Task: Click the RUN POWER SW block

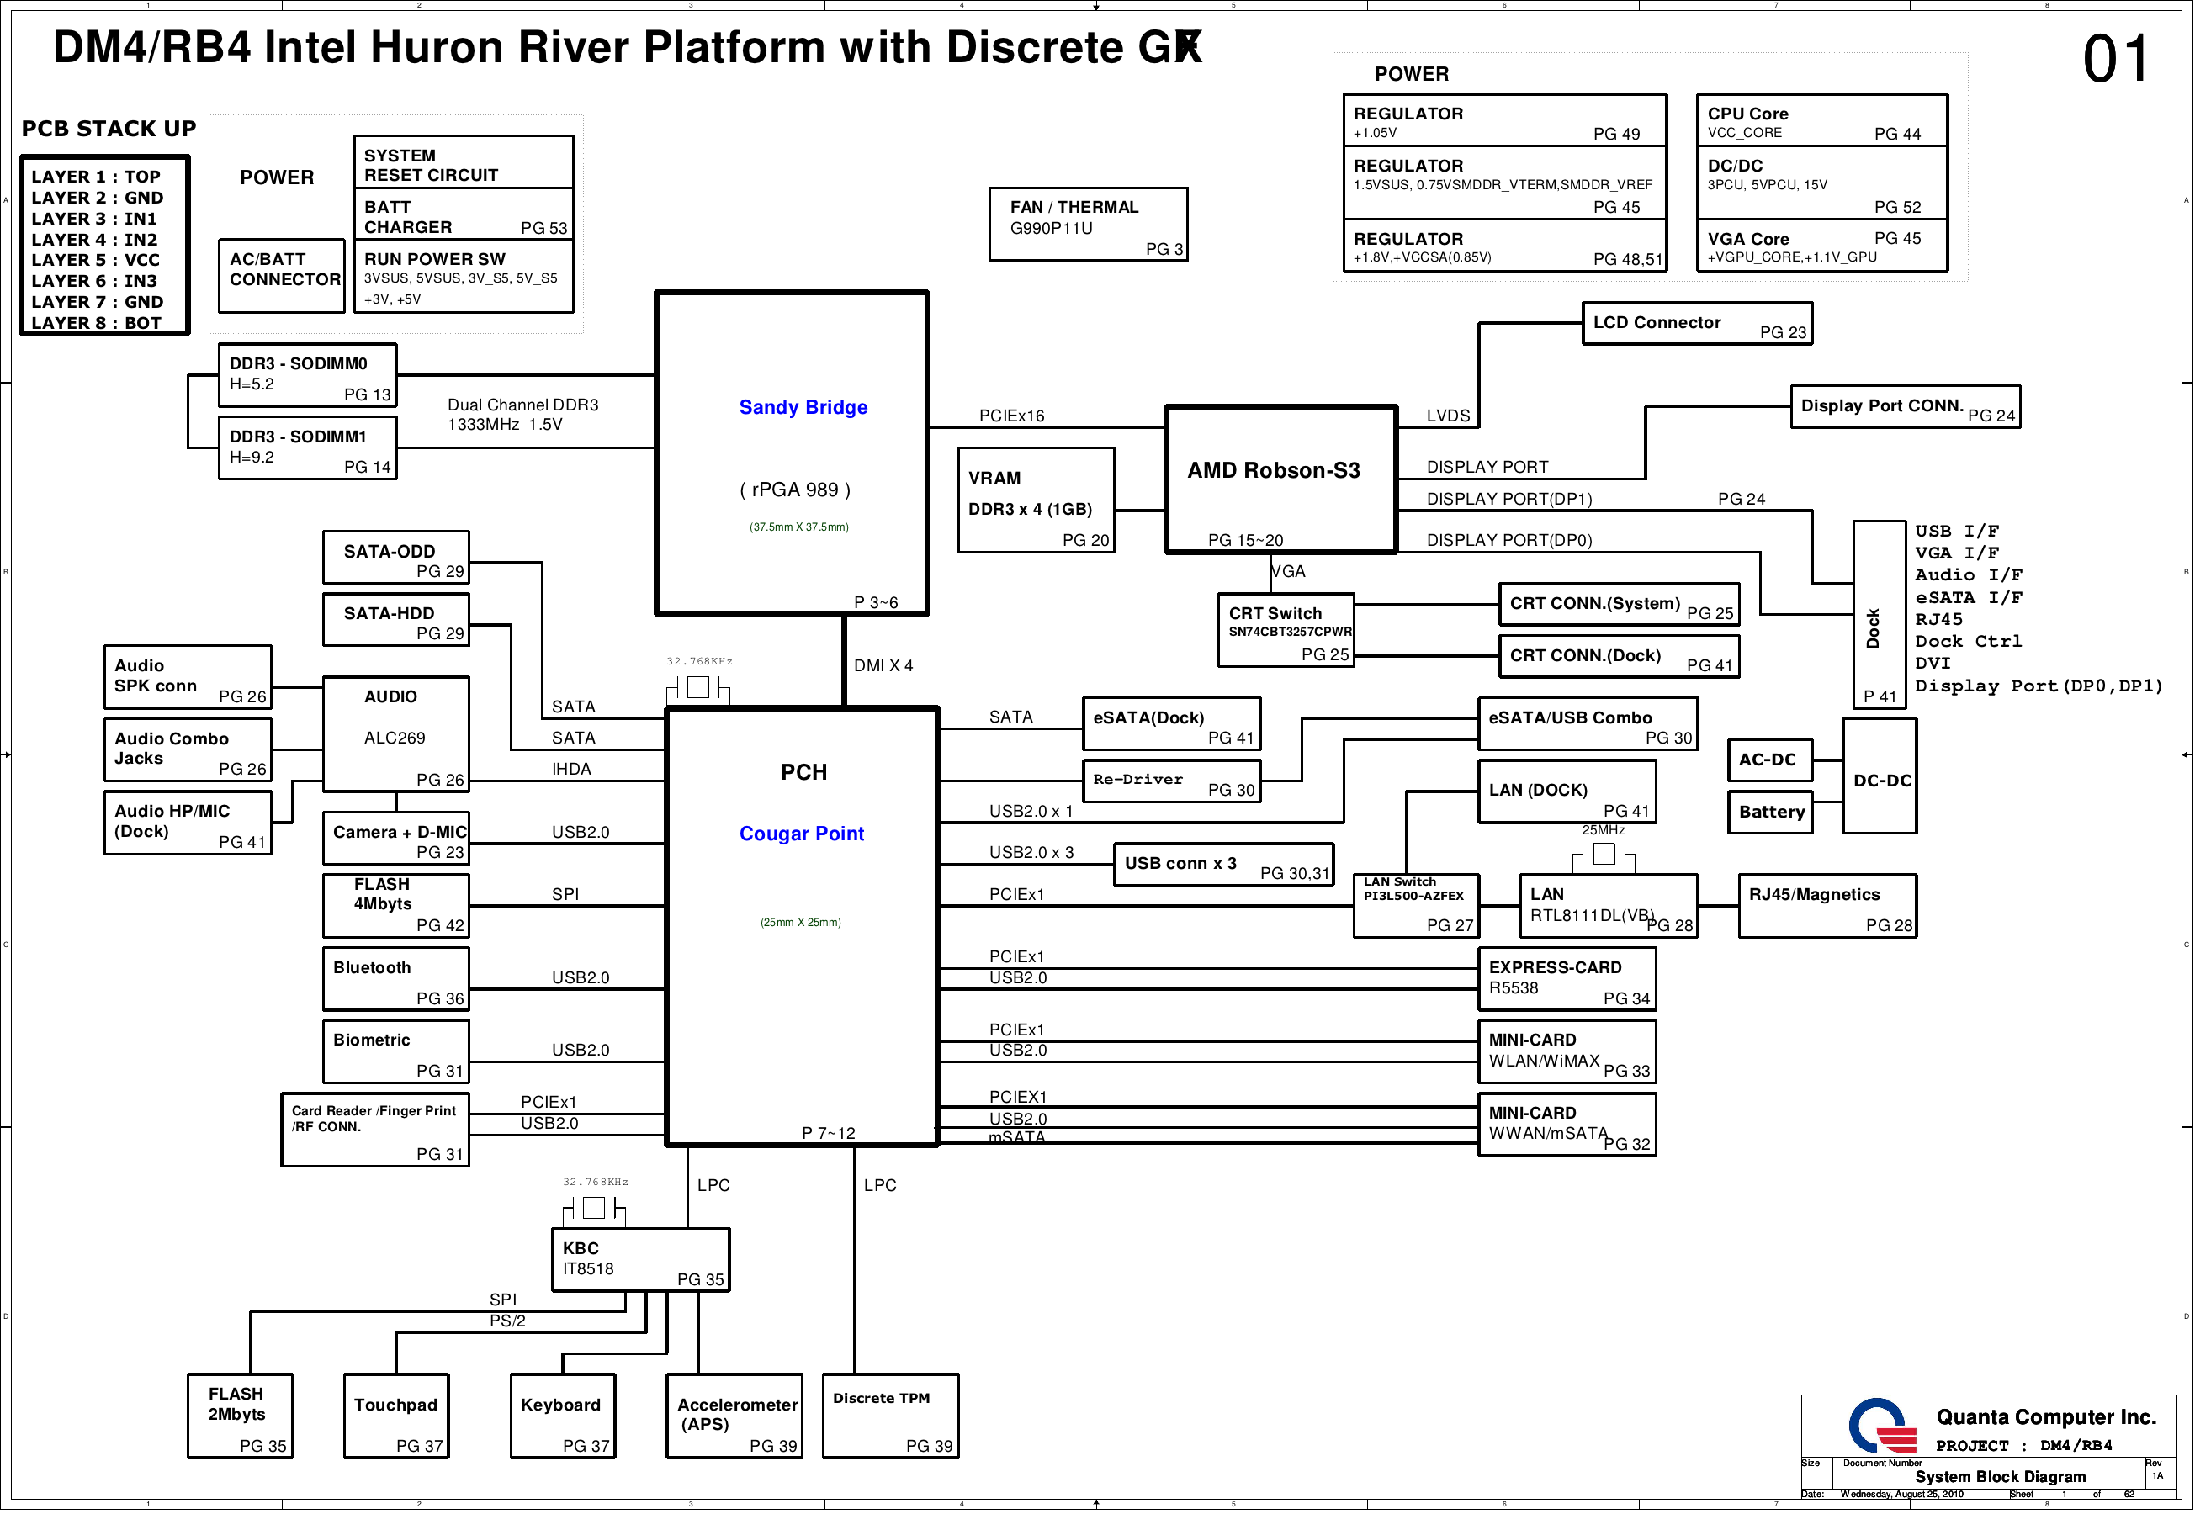Action: click(464, 277)
